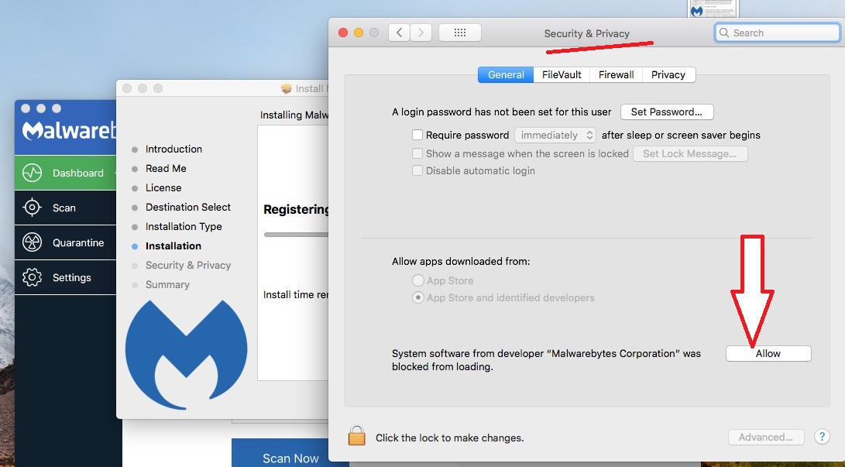Click 'A login password has not been set' text
Image resolution: width=845 pixels, height=467 pixels.
[502, 112]
